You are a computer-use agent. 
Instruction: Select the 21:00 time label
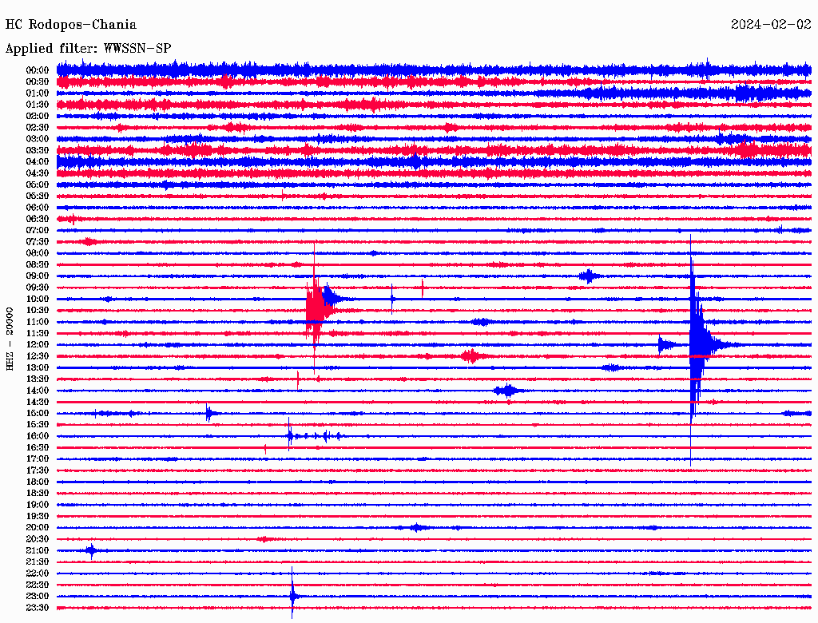(x=38, y=550)
